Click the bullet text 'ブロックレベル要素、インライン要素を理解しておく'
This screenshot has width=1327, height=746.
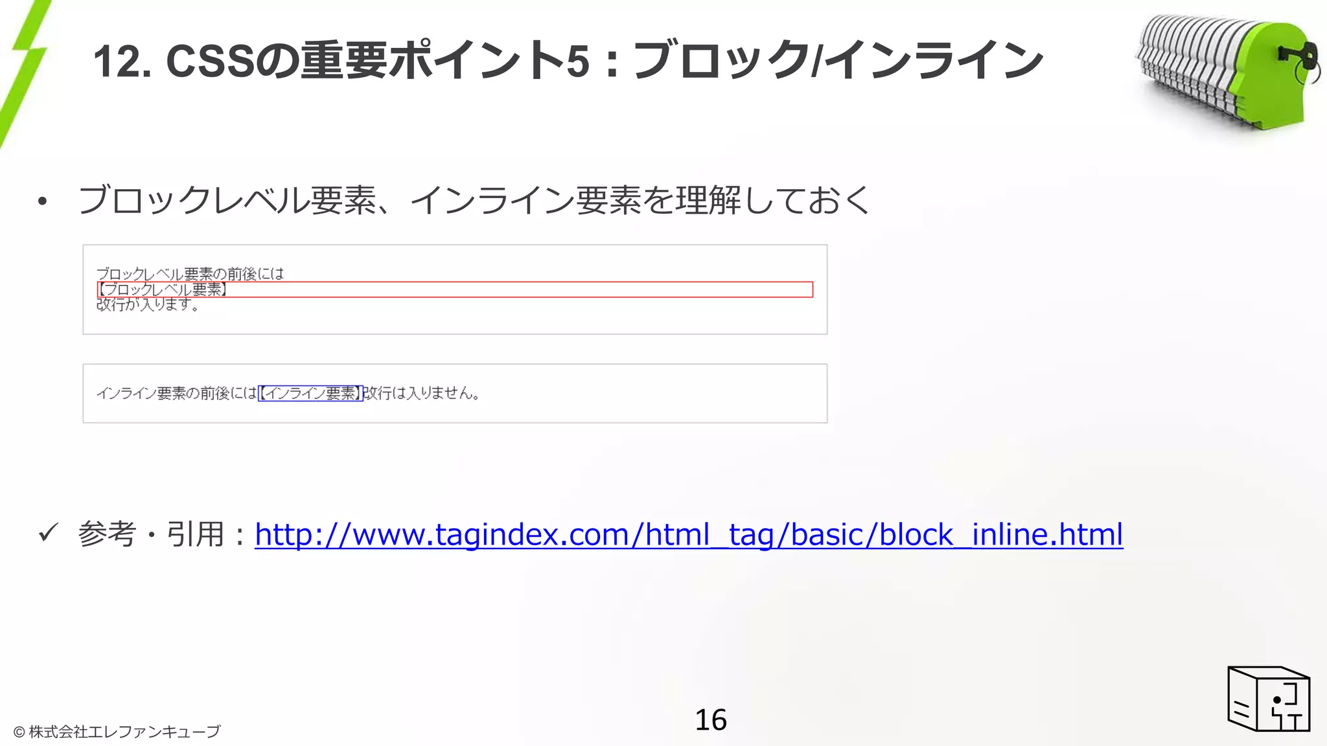click(x=475, y=199)
